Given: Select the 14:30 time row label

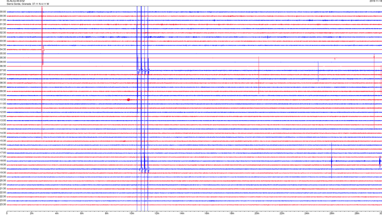Looking at the screenshot, I should click(3, 133).
